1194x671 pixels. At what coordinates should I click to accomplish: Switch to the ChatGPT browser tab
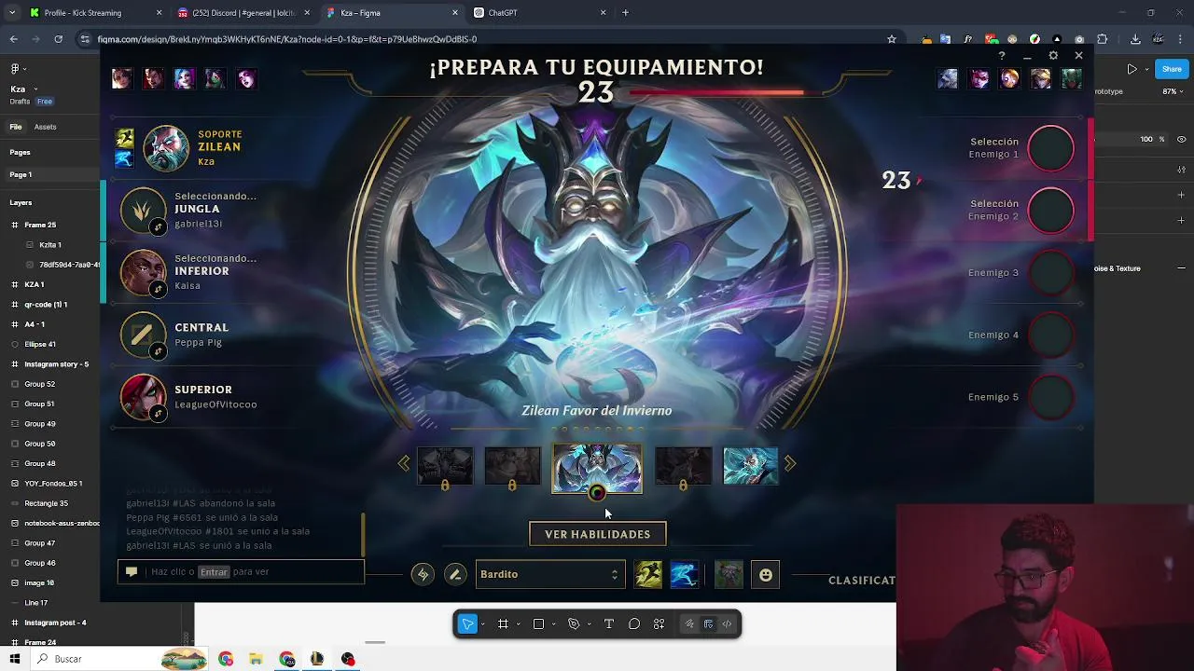click(x=539, y=13)
